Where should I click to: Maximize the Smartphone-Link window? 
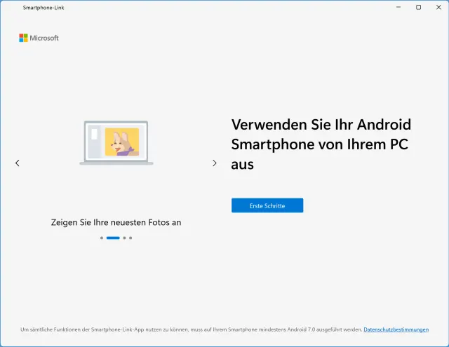pyautogui.click(x=418, y=7)
